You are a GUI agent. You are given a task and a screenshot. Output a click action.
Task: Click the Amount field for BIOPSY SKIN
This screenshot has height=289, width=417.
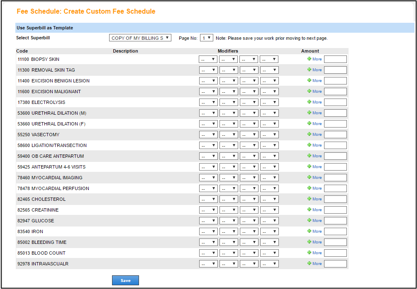[335, 59]
